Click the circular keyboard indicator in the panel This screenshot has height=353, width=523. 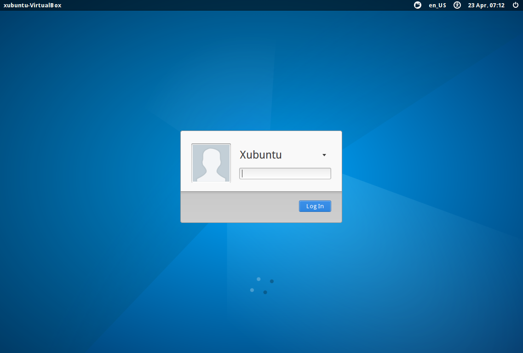(x=417, y=5)
